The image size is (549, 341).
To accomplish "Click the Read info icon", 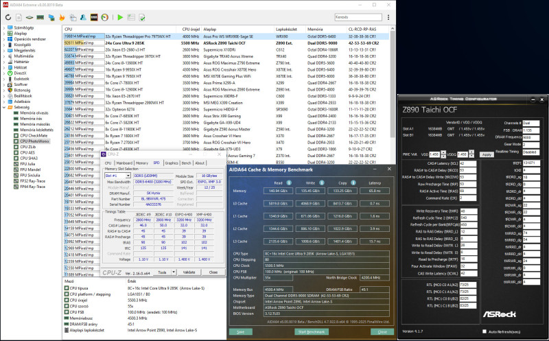I will [x=290, y=184].
